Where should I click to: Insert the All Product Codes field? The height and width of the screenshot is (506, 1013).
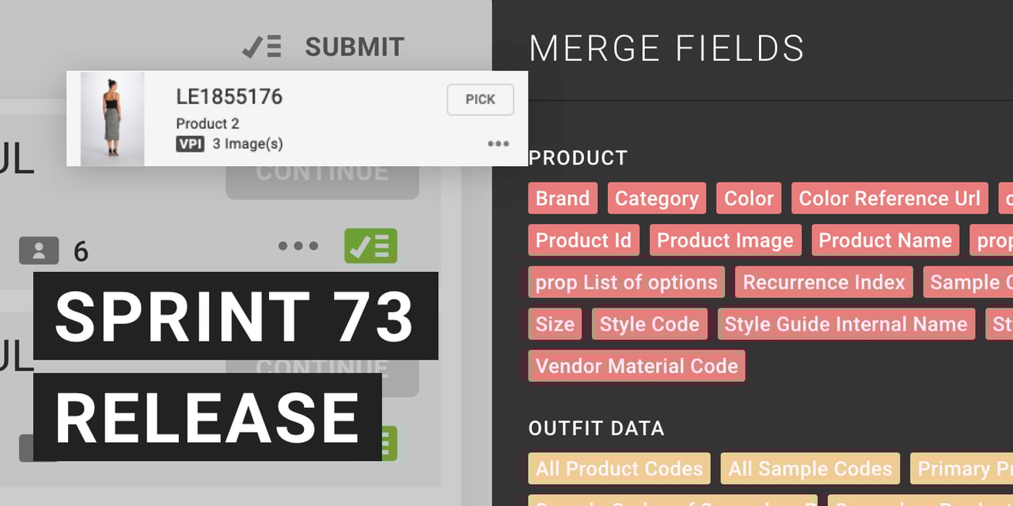[x=619, y=469]
